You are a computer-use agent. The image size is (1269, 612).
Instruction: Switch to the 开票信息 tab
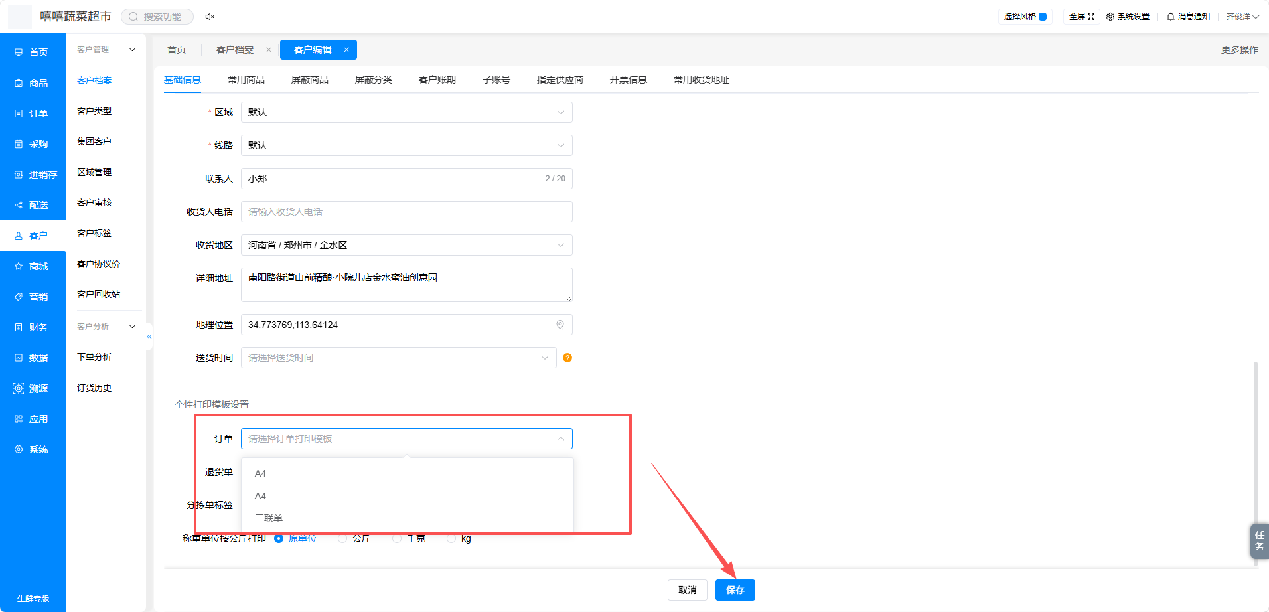tap(629, 80)
